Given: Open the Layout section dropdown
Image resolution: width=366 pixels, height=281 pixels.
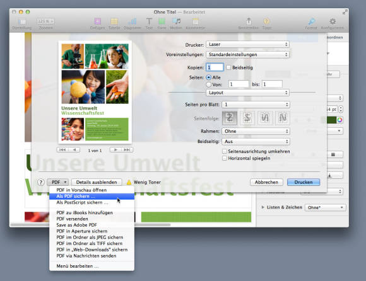Looking at the screenshot, I should (247, 93).
